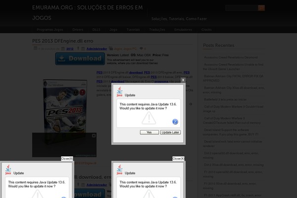Click Yes in the centered Java Update dialog
This screenshot has height=198, width=297.
[x=149, y=132]
